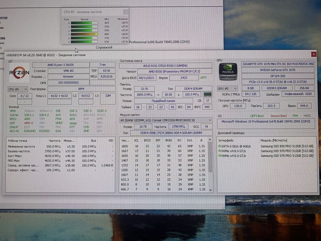Open the CPU #0 selector dropdown

pos(18,89)
